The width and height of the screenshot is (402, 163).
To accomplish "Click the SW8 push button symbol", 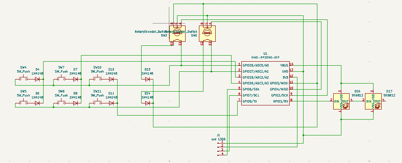I will 61,103.
